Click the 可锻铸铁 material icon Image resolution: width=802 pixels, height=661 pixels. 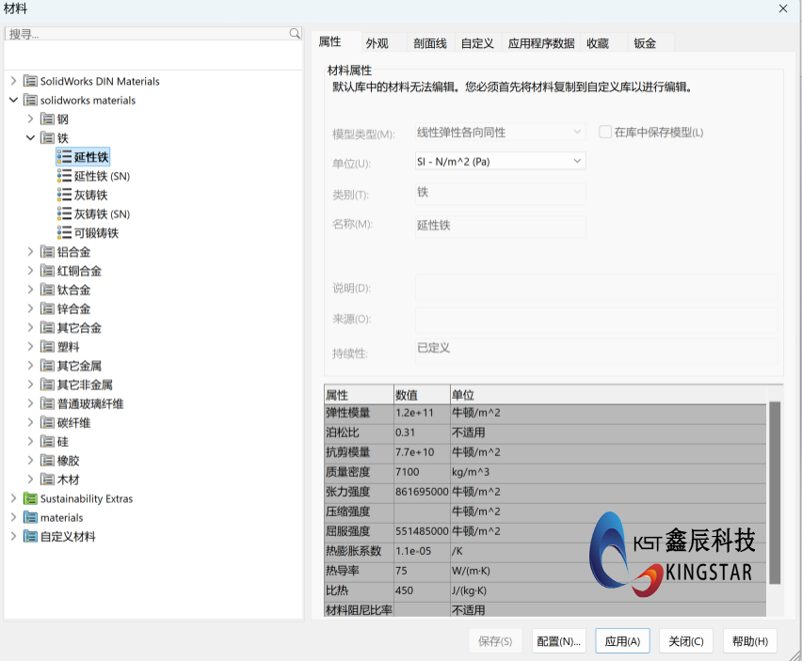pyautogui.click(x=64, y=233)
